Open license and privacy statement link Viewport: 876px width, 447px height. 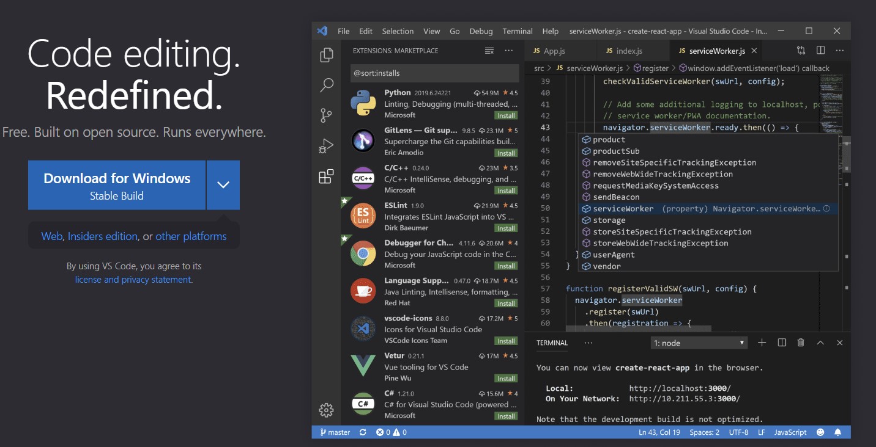(x=134, y=280)
